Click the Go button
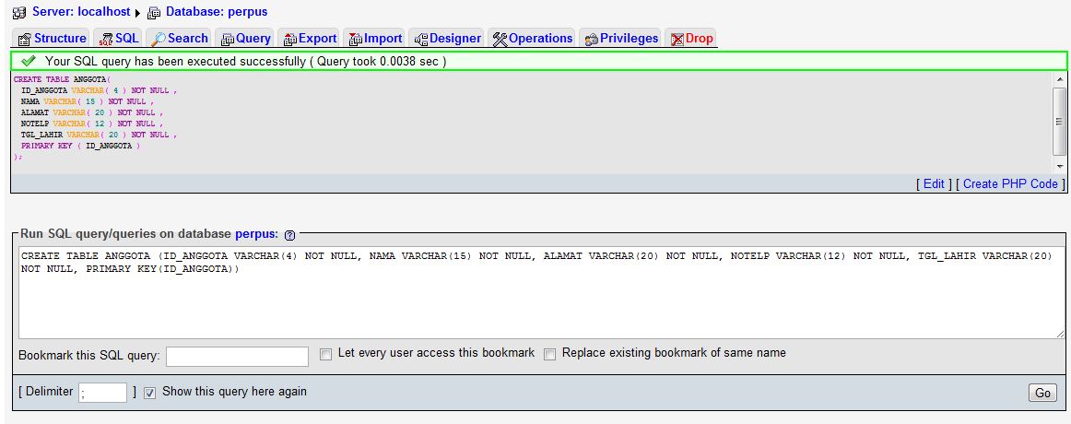 click(1042, 393)
